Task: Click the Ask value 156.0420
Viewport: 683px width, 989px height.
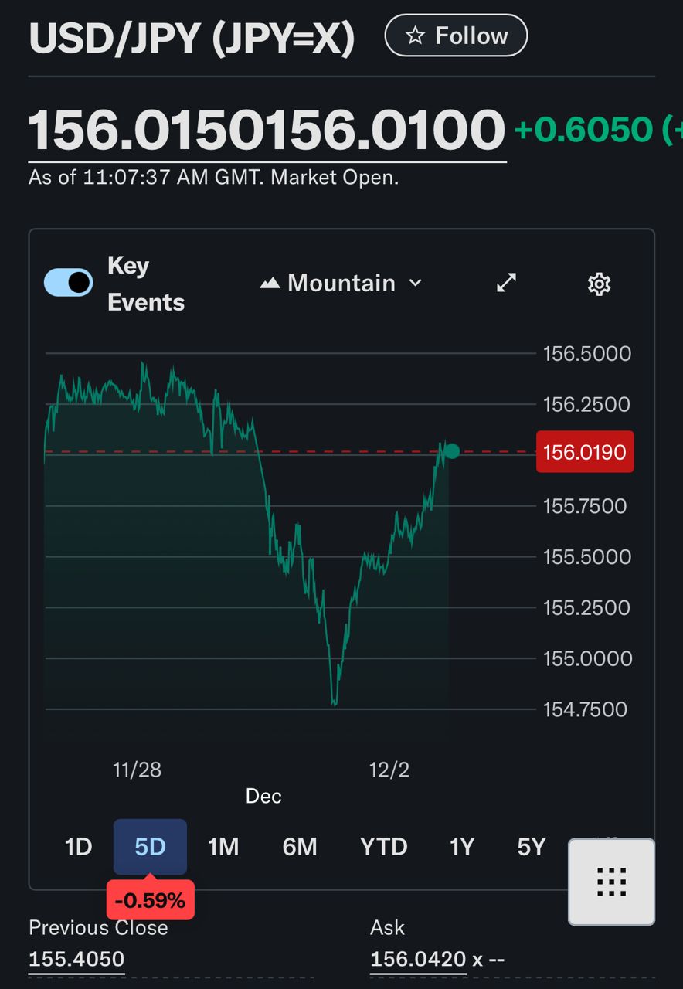Action: tap(418, 959)
